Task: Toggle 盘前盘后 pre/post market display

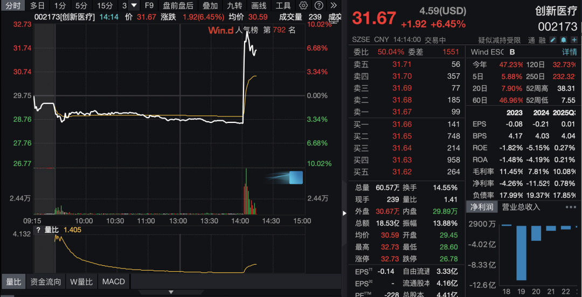Action: pyautogui.click(x=178, y=5)
